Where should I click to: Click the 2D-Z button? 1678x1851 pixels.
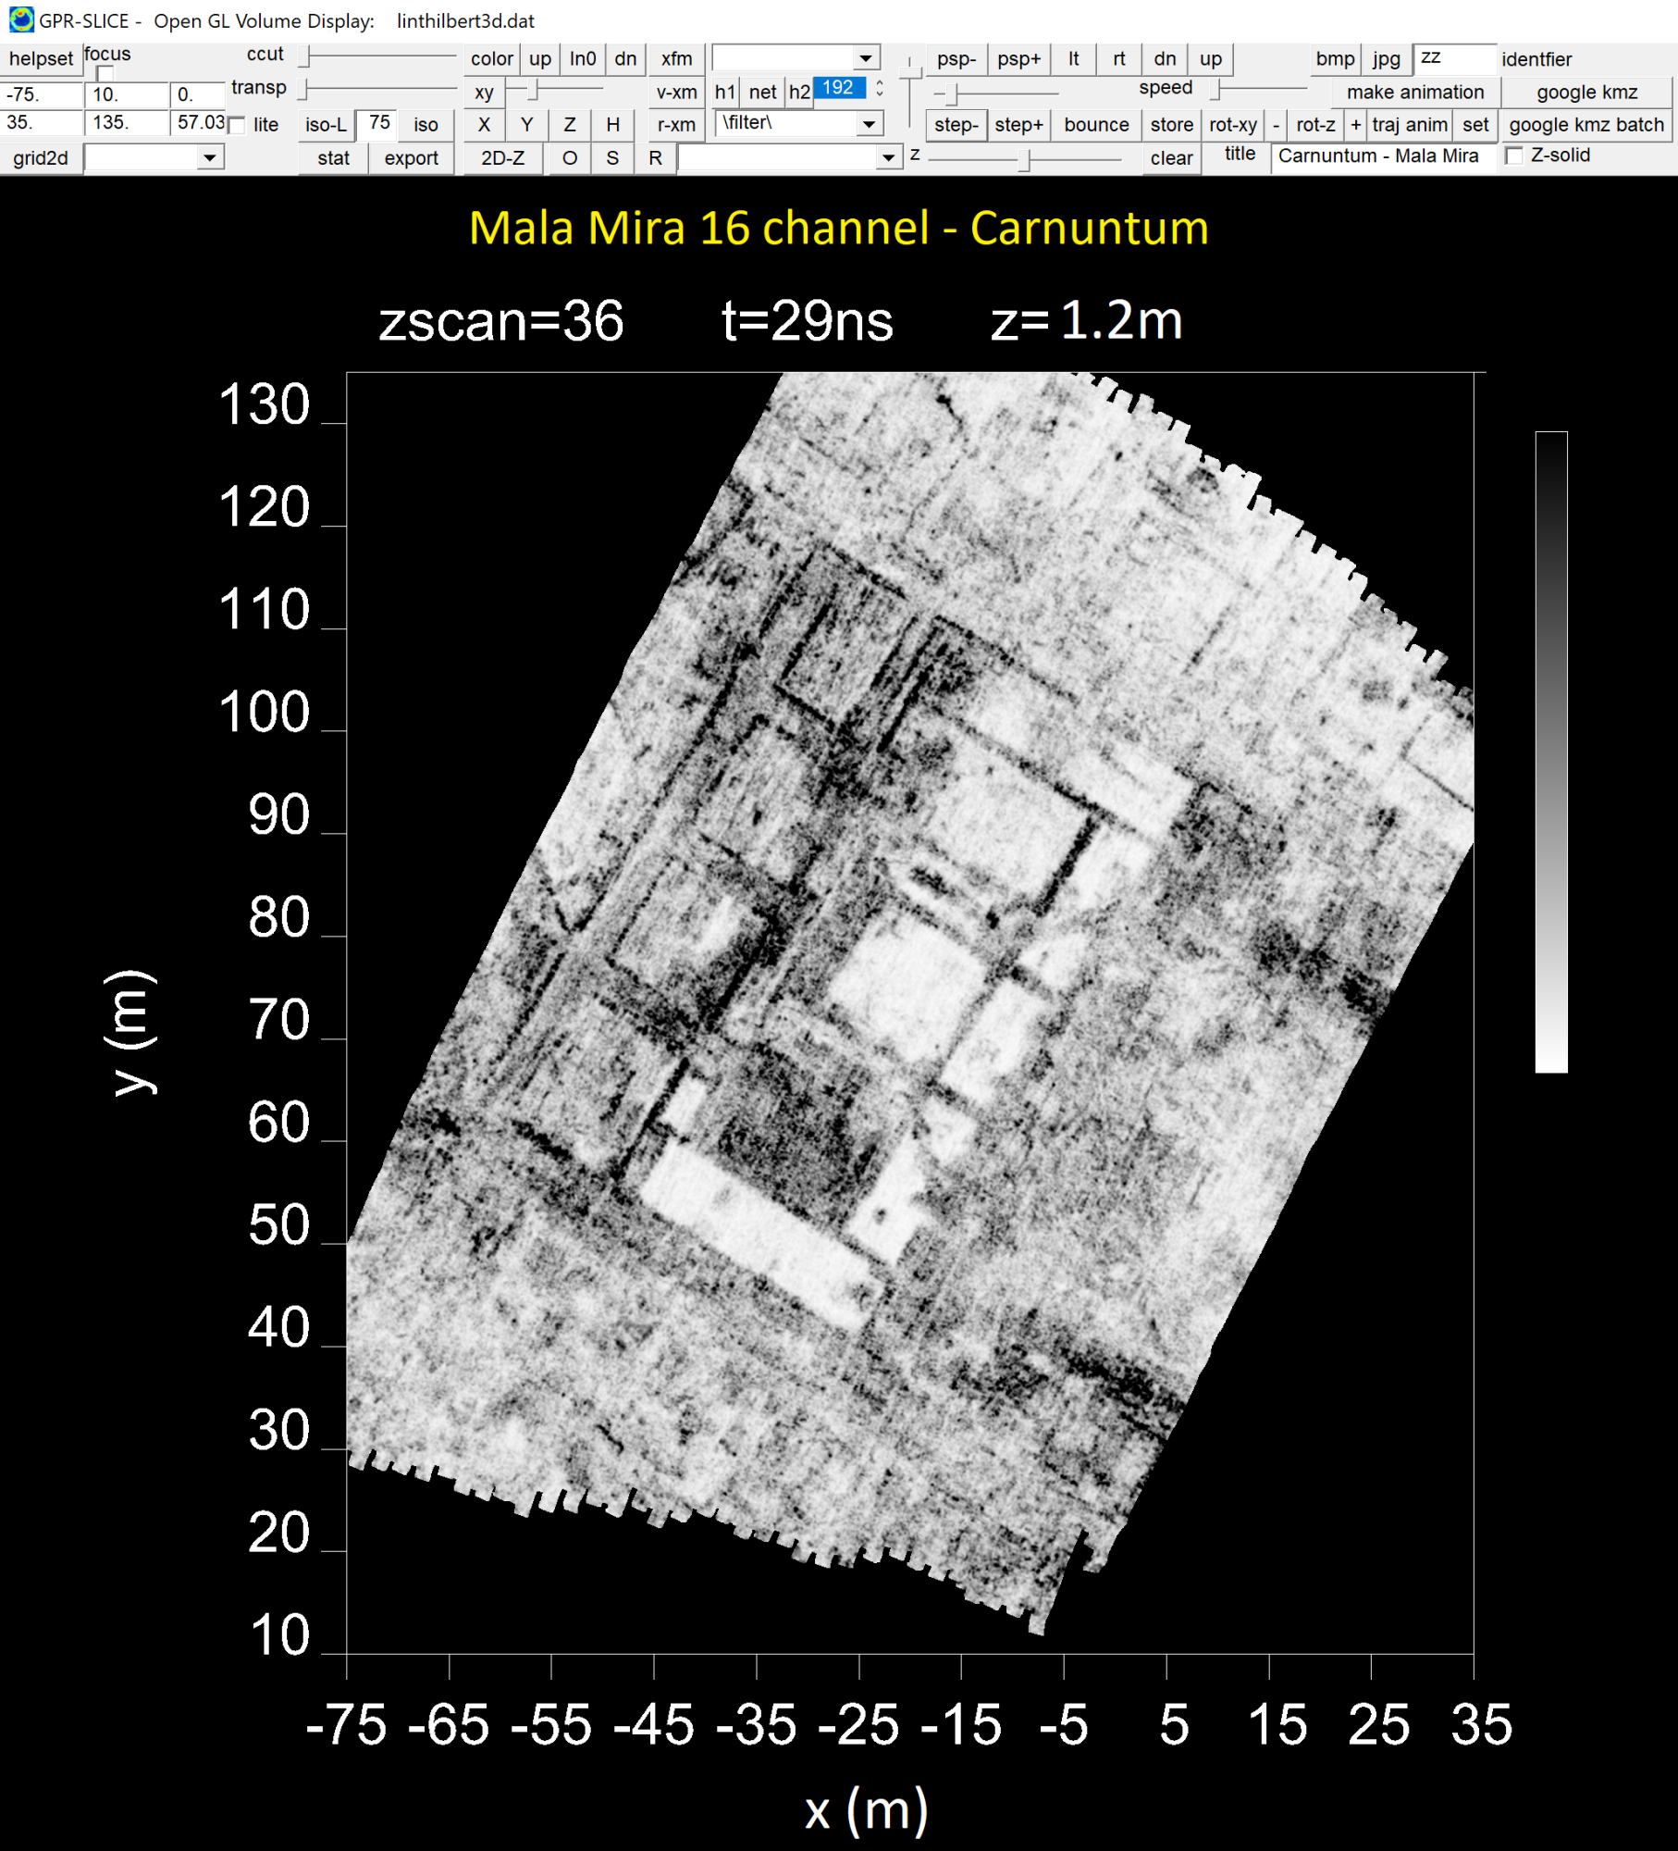click(x=503, y=158)
